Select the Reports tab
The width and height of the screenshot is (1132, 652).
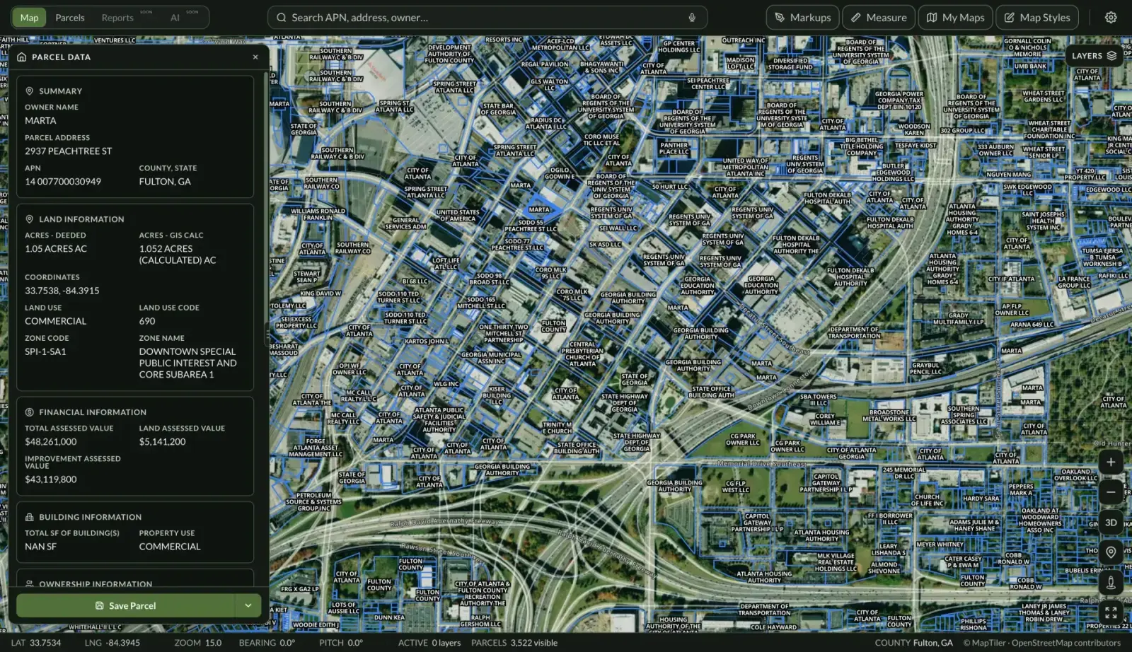[117, 18]
